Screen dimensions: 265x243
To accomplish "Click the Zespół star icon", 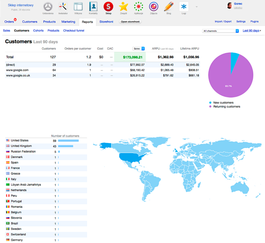I will click(x=123, y=7).
